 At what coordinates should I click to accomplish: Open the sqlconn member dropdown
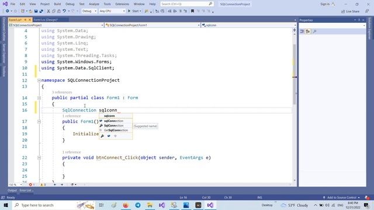point(249,25)
